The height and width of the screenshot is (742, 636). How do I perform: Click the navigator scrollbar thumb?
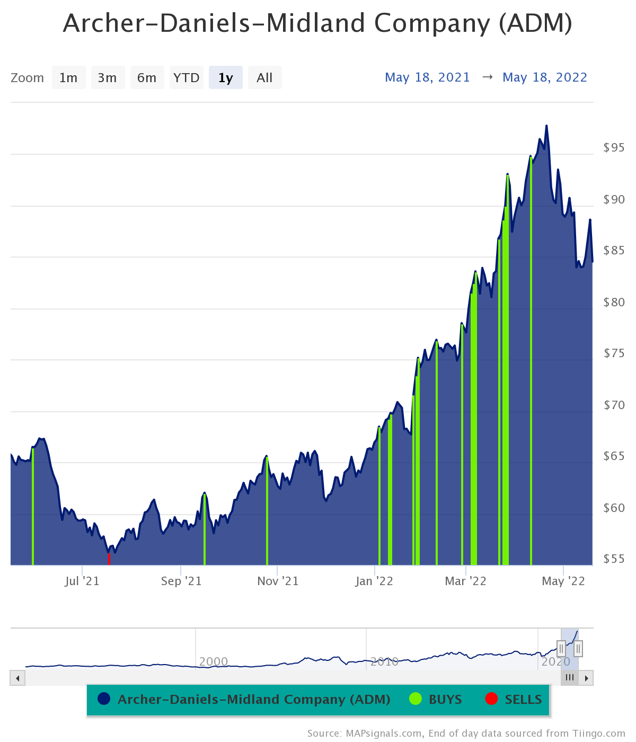(x=570, y=678)
